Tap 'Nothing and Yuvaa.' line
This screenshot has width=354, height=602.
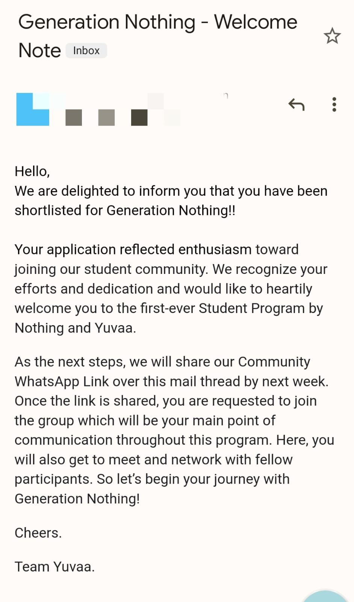pyautogui.click(x=76, y=328)
